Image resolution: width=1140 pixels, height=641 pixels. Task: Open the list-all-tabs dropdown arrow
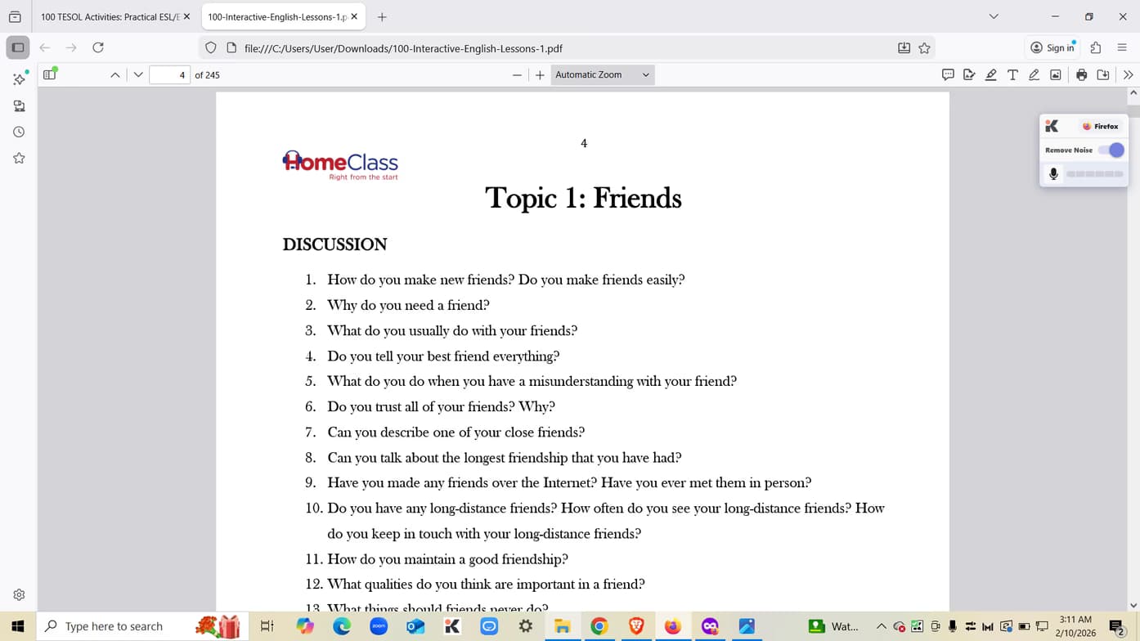click(x=993, y=16)
